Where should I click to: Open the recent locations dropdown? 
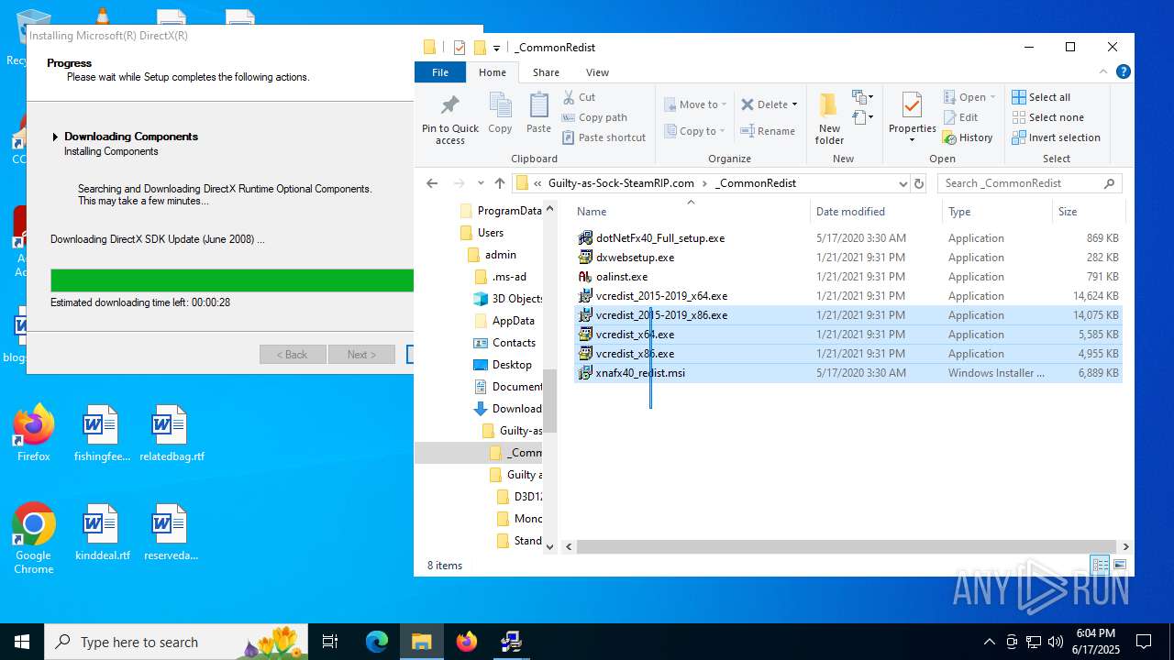[481, 183]
